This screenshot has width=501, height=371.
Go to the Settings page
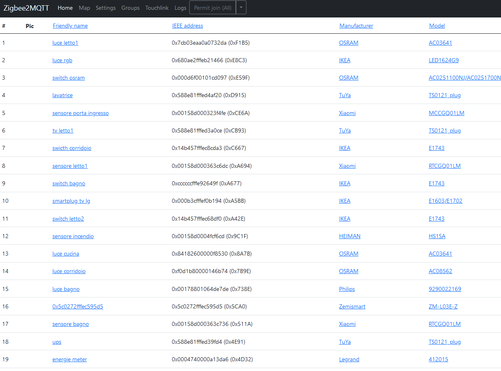tap(106, 7)
